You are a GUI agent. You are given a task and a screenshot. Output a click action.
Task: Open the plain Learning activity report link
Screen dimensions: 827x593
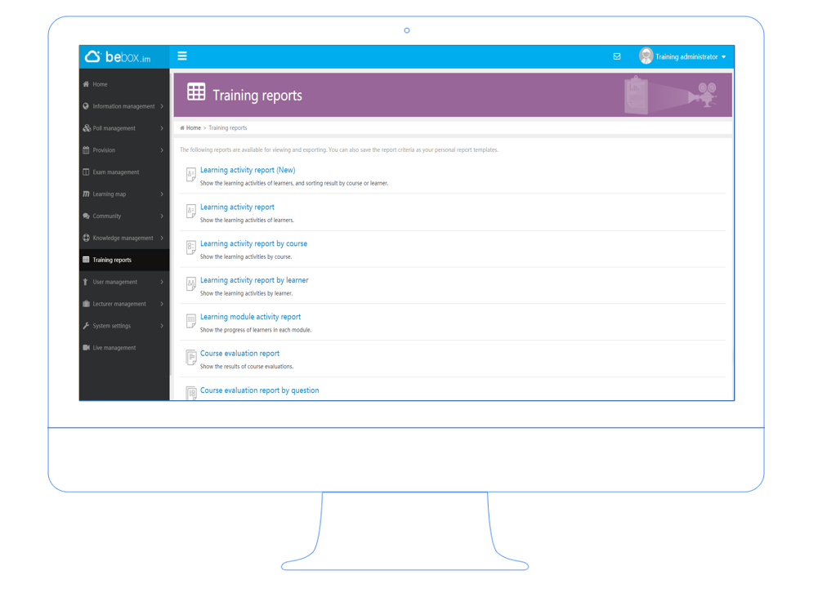[237, 207]
